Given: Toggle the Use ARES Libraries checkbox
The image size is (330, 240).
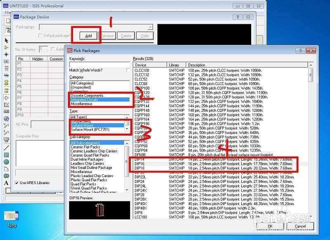Looking at the screenshot, I should (x=16, y=183).
